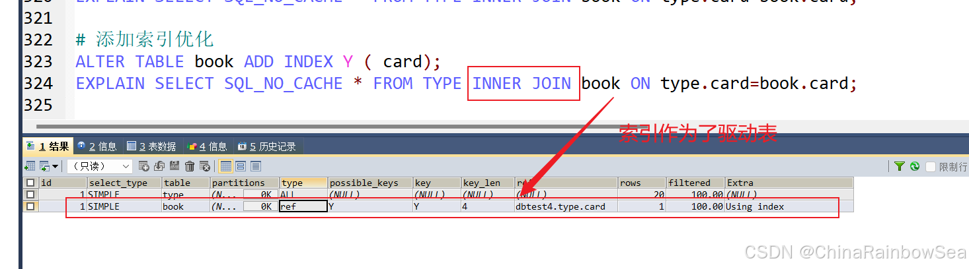Open the 5 历史记录 tab
Image resolution: width=969 pixels, height=269 pixels.
click(266, 146)
